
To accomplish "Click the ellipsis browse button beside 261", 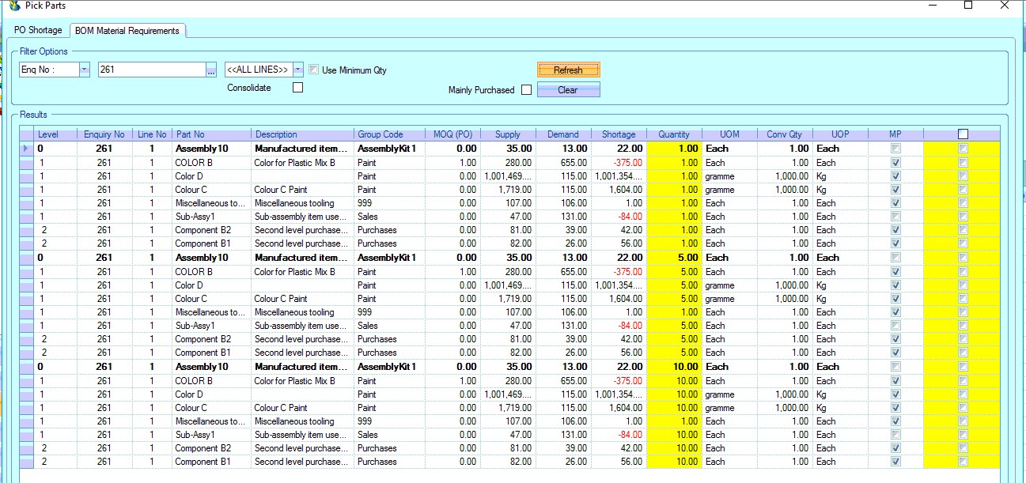I will 210,70.
